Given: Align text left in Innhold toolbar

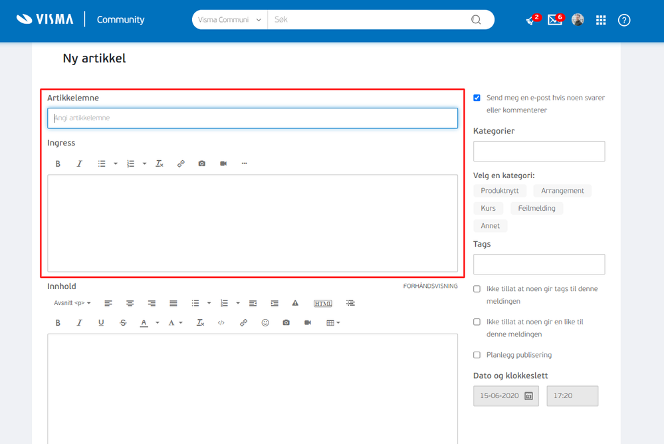Looking at the screenshot, I should [x=108, y=303].
